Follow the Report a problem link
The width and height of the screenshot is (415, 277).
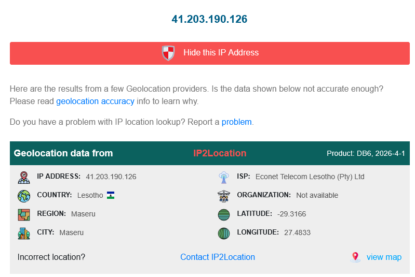[x=236, y=122]
